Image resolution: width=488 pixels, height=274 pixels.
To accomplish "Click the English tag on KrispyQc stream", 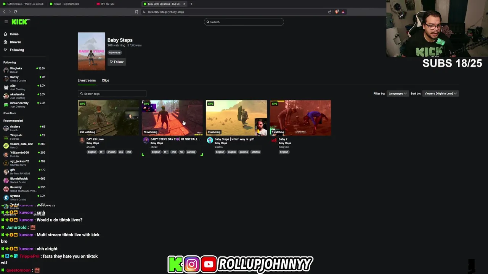I will tap(284, 152).
